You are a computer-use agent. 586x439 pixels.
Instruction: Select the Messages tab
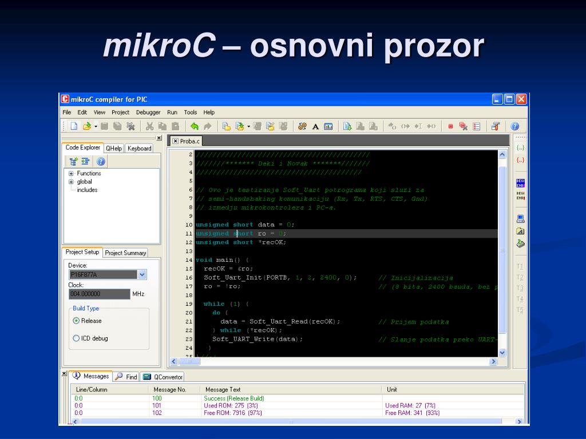[91, 376]
